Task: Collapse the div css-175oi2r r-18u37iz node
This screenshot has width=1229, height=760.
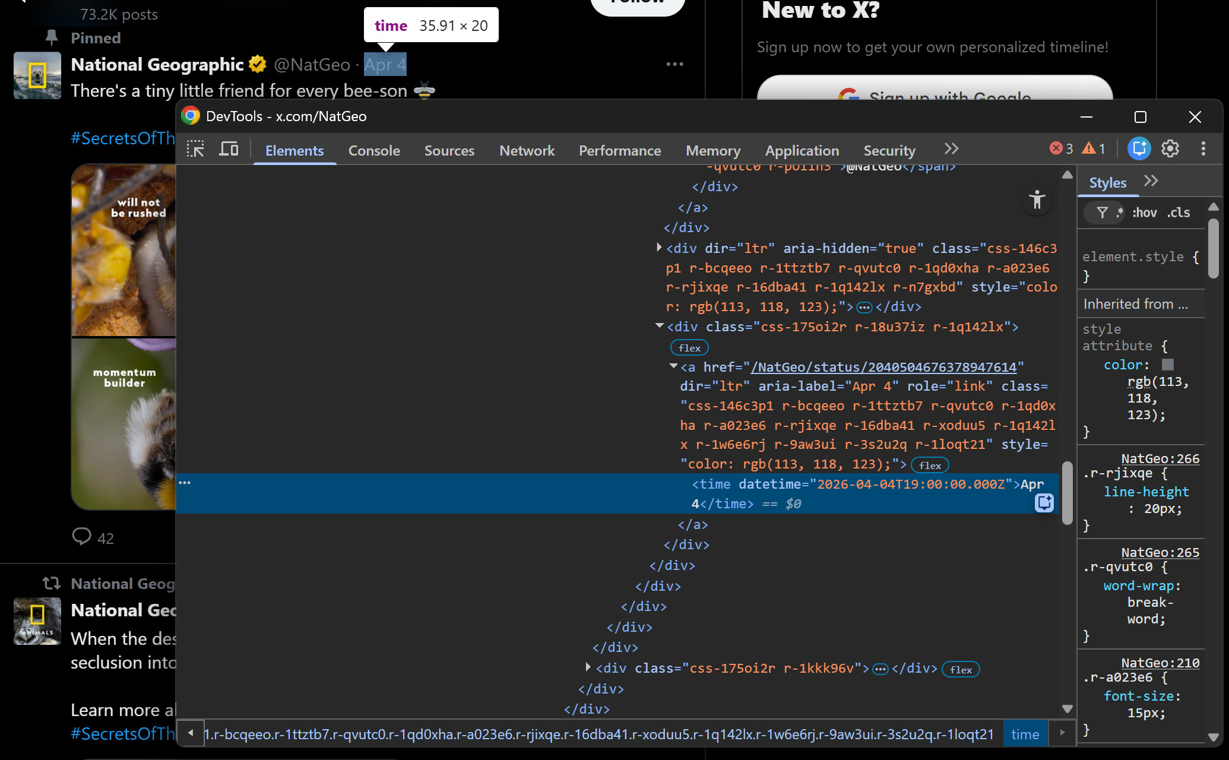Action: [x=659, y=326]
